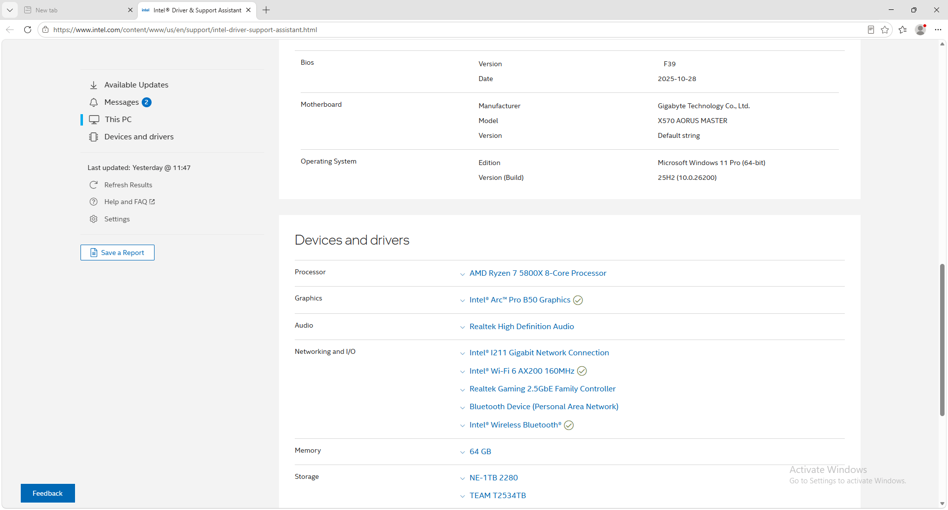
Task: Click the Messages bell icon
Action: click(94, 102)
